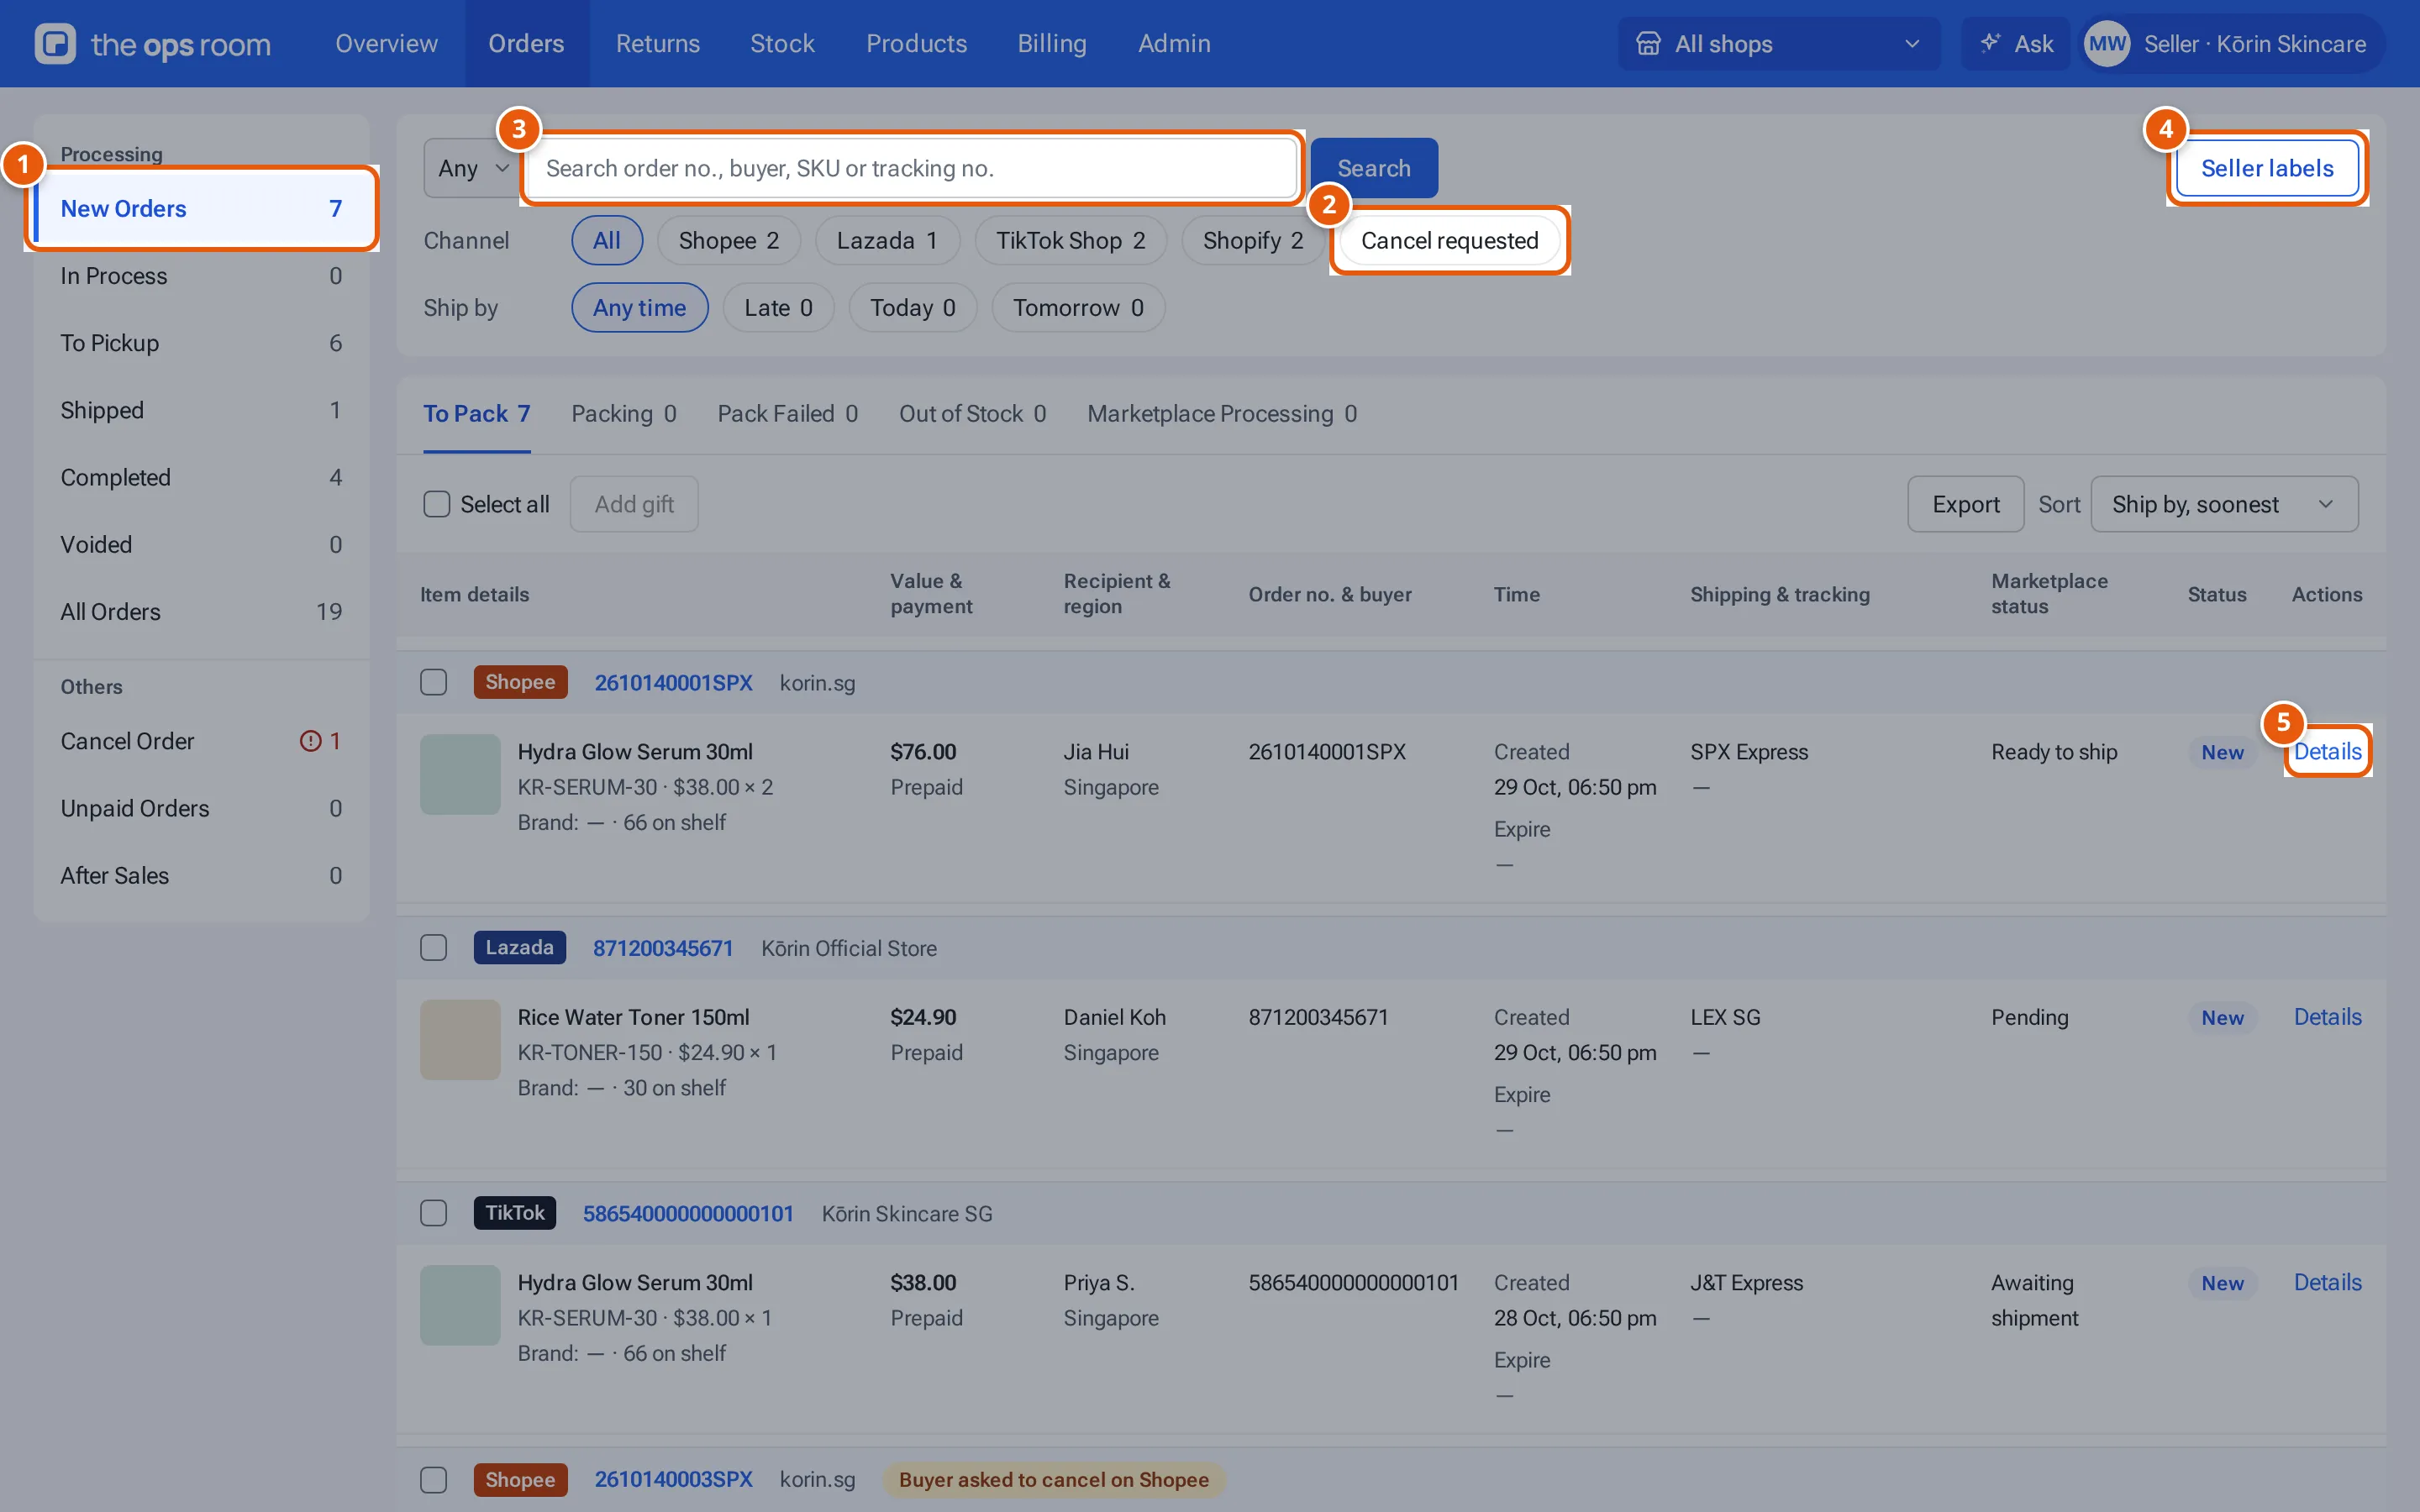
Task: Open the Completed sidebar item
Action: (x=201, y=477)
